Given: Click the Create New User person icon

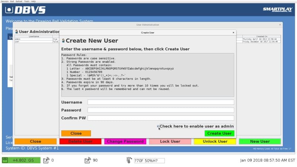Looking at the screenshot, I should pyautogui.click(x=63, y=40).
